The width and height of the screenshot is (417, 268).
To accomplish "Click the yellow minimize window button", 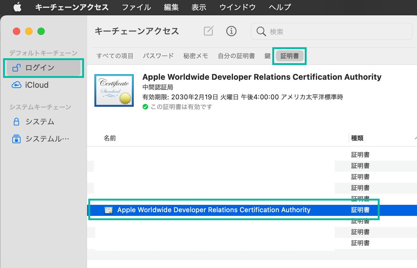I will (29, 31).
